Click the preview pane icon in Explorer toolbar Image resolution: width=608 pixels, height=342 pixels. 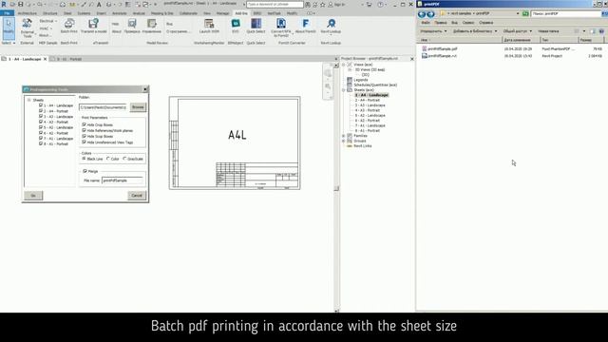593,31
